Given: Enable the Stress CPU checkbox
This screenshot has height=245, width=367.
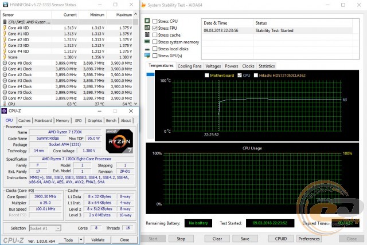Looking at the screenshot, I should tap(155, 21).
